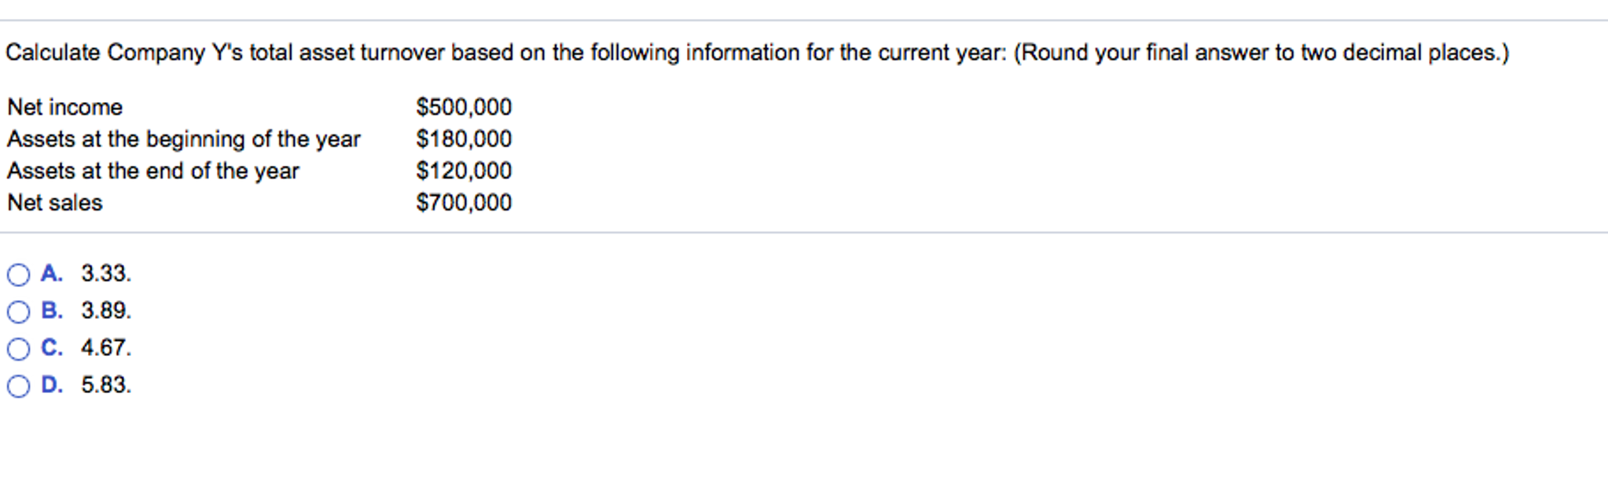Choose the radio button beside option C
Screen dimensions: 1608x481
click(18, 349)
